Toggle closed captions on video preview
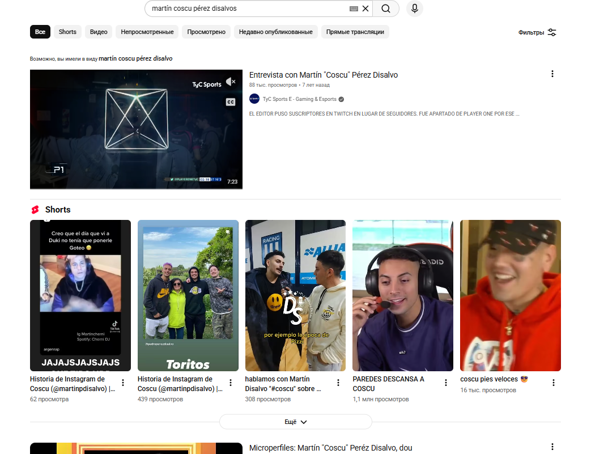This screenshot has height=454, width=591. (x=231, y=102)
